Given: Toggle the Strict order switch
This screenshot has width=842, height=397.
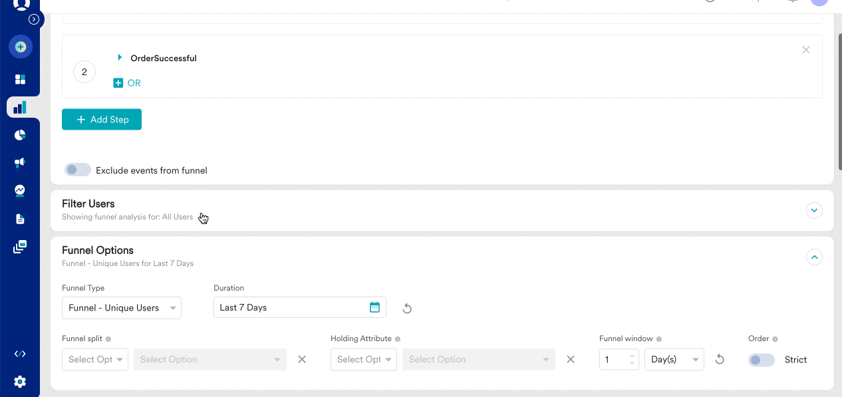Looking at the screenshot, I should pyautogui.click(x=762, y=360).
